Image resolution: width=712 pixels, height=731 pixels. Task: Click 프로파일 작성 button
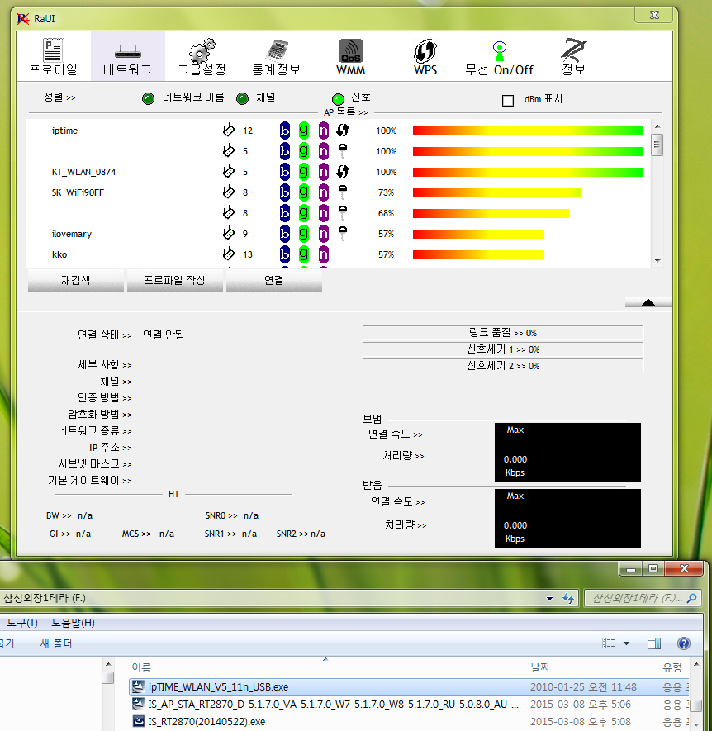point(175,280)
